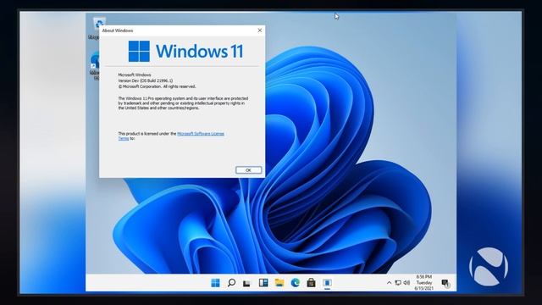The image size is (542, 305).
Task: Click the Windows 11 logo banner
Action: point(185,51)
